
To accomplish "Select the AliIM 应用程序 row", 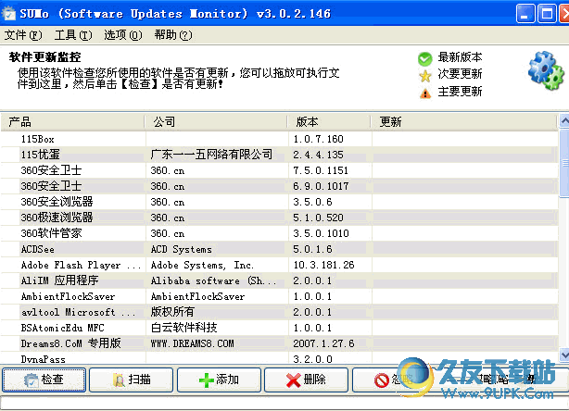I will pos(280,280).
